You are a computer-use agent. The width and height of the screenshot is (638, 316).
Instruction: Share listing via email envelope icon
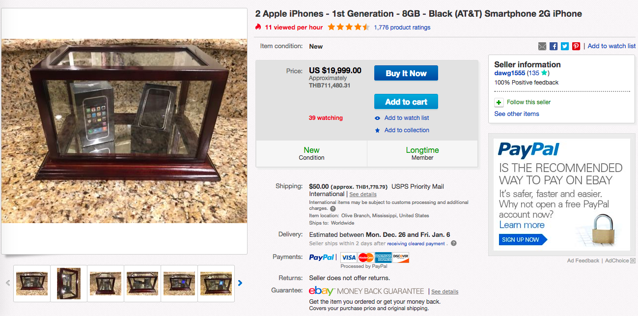click(x=542, y=46)
